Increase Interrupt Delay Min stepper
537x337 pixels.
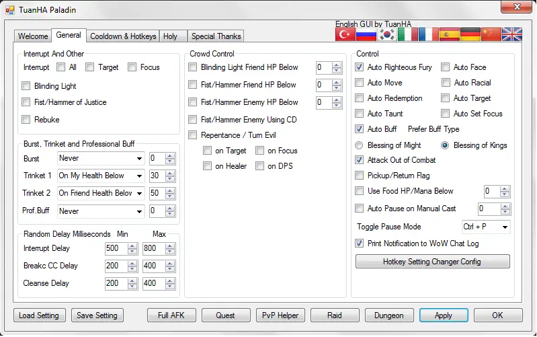point(132,246)
